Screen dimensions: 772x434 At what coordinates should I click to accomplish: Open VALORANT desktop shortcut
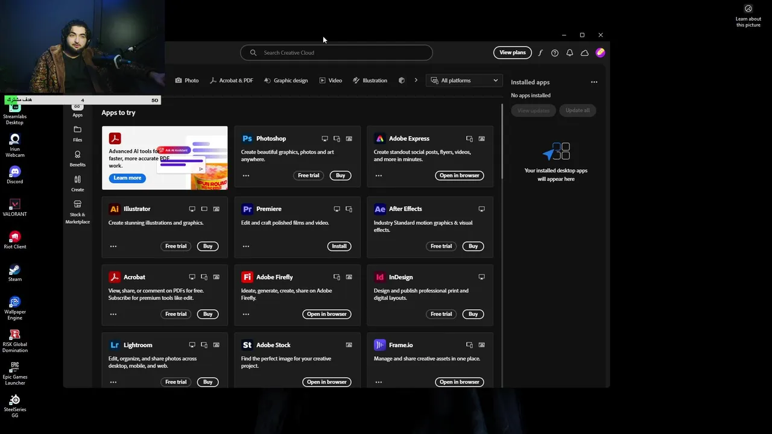point(15,207)
